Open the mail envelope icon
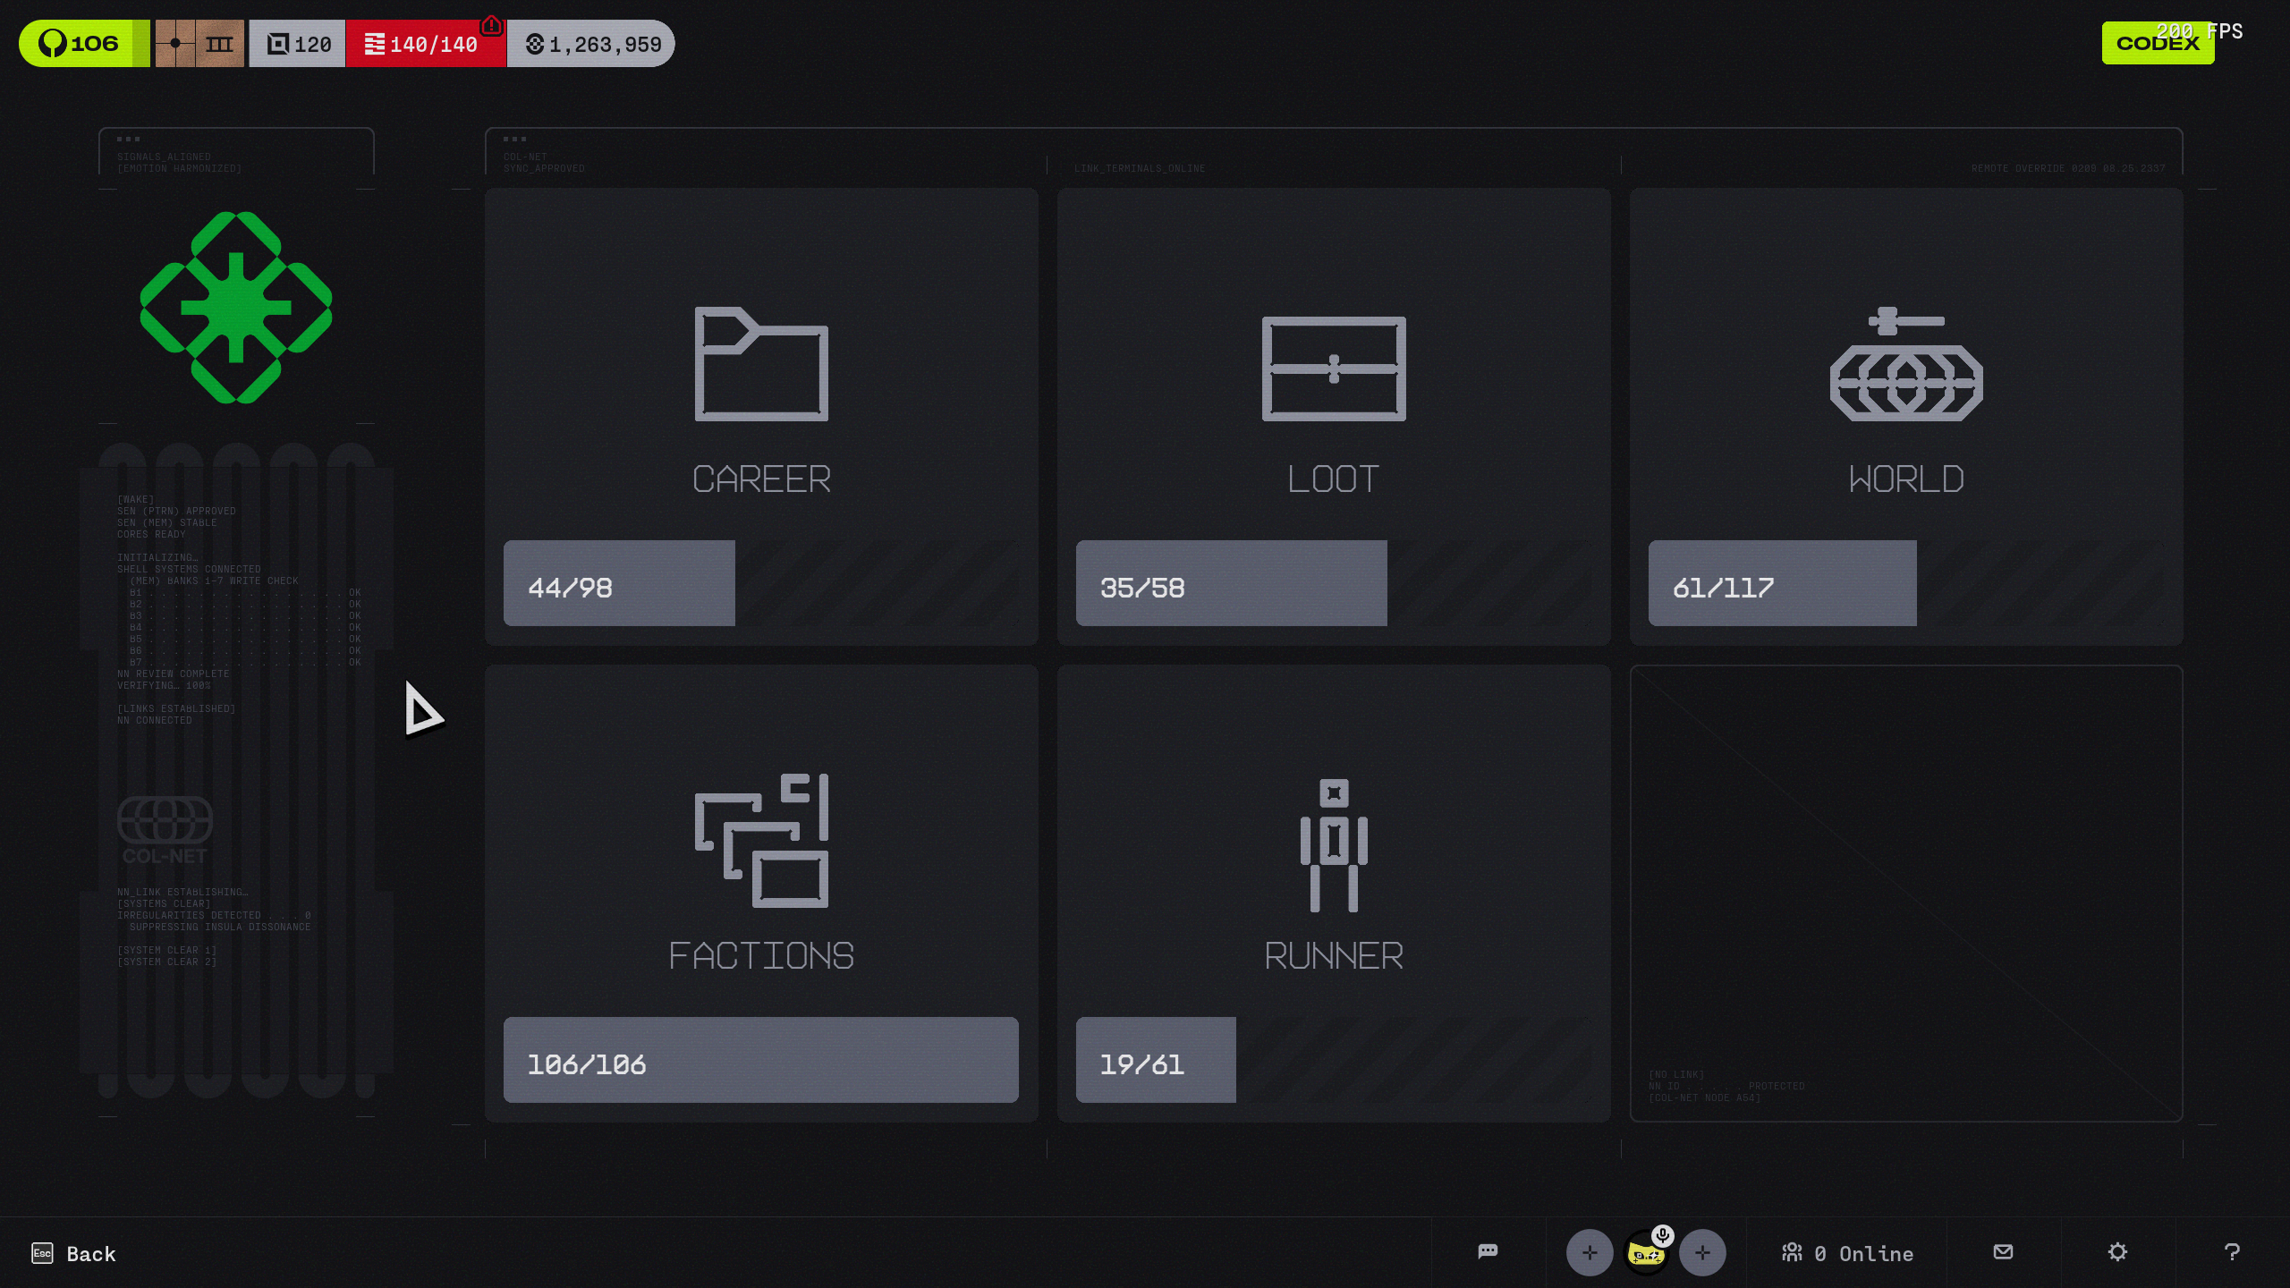The image size is (2290, 1288). point(2003,1251)
